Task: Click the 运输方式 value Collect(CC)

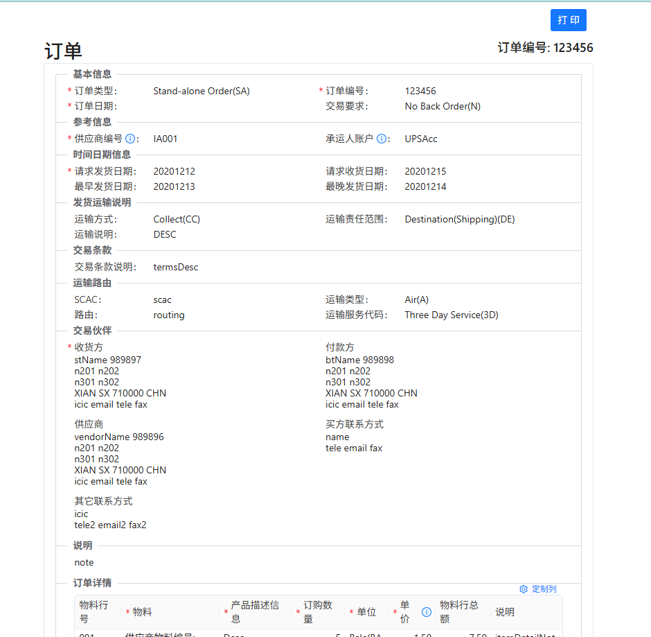Action: click(x=177, y=219)
